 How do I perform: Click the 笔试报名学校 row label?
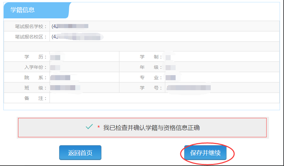(31, 26)
